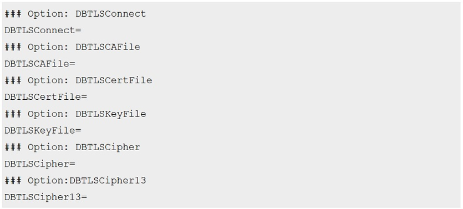The image size is (463, 209).
Task: Click the word 'DBTLSConnect' in first comment
Action: [x=111, y=14]
